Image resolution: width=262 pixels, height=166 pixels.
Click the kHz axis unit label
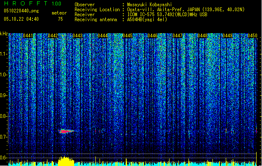(4, 34)
